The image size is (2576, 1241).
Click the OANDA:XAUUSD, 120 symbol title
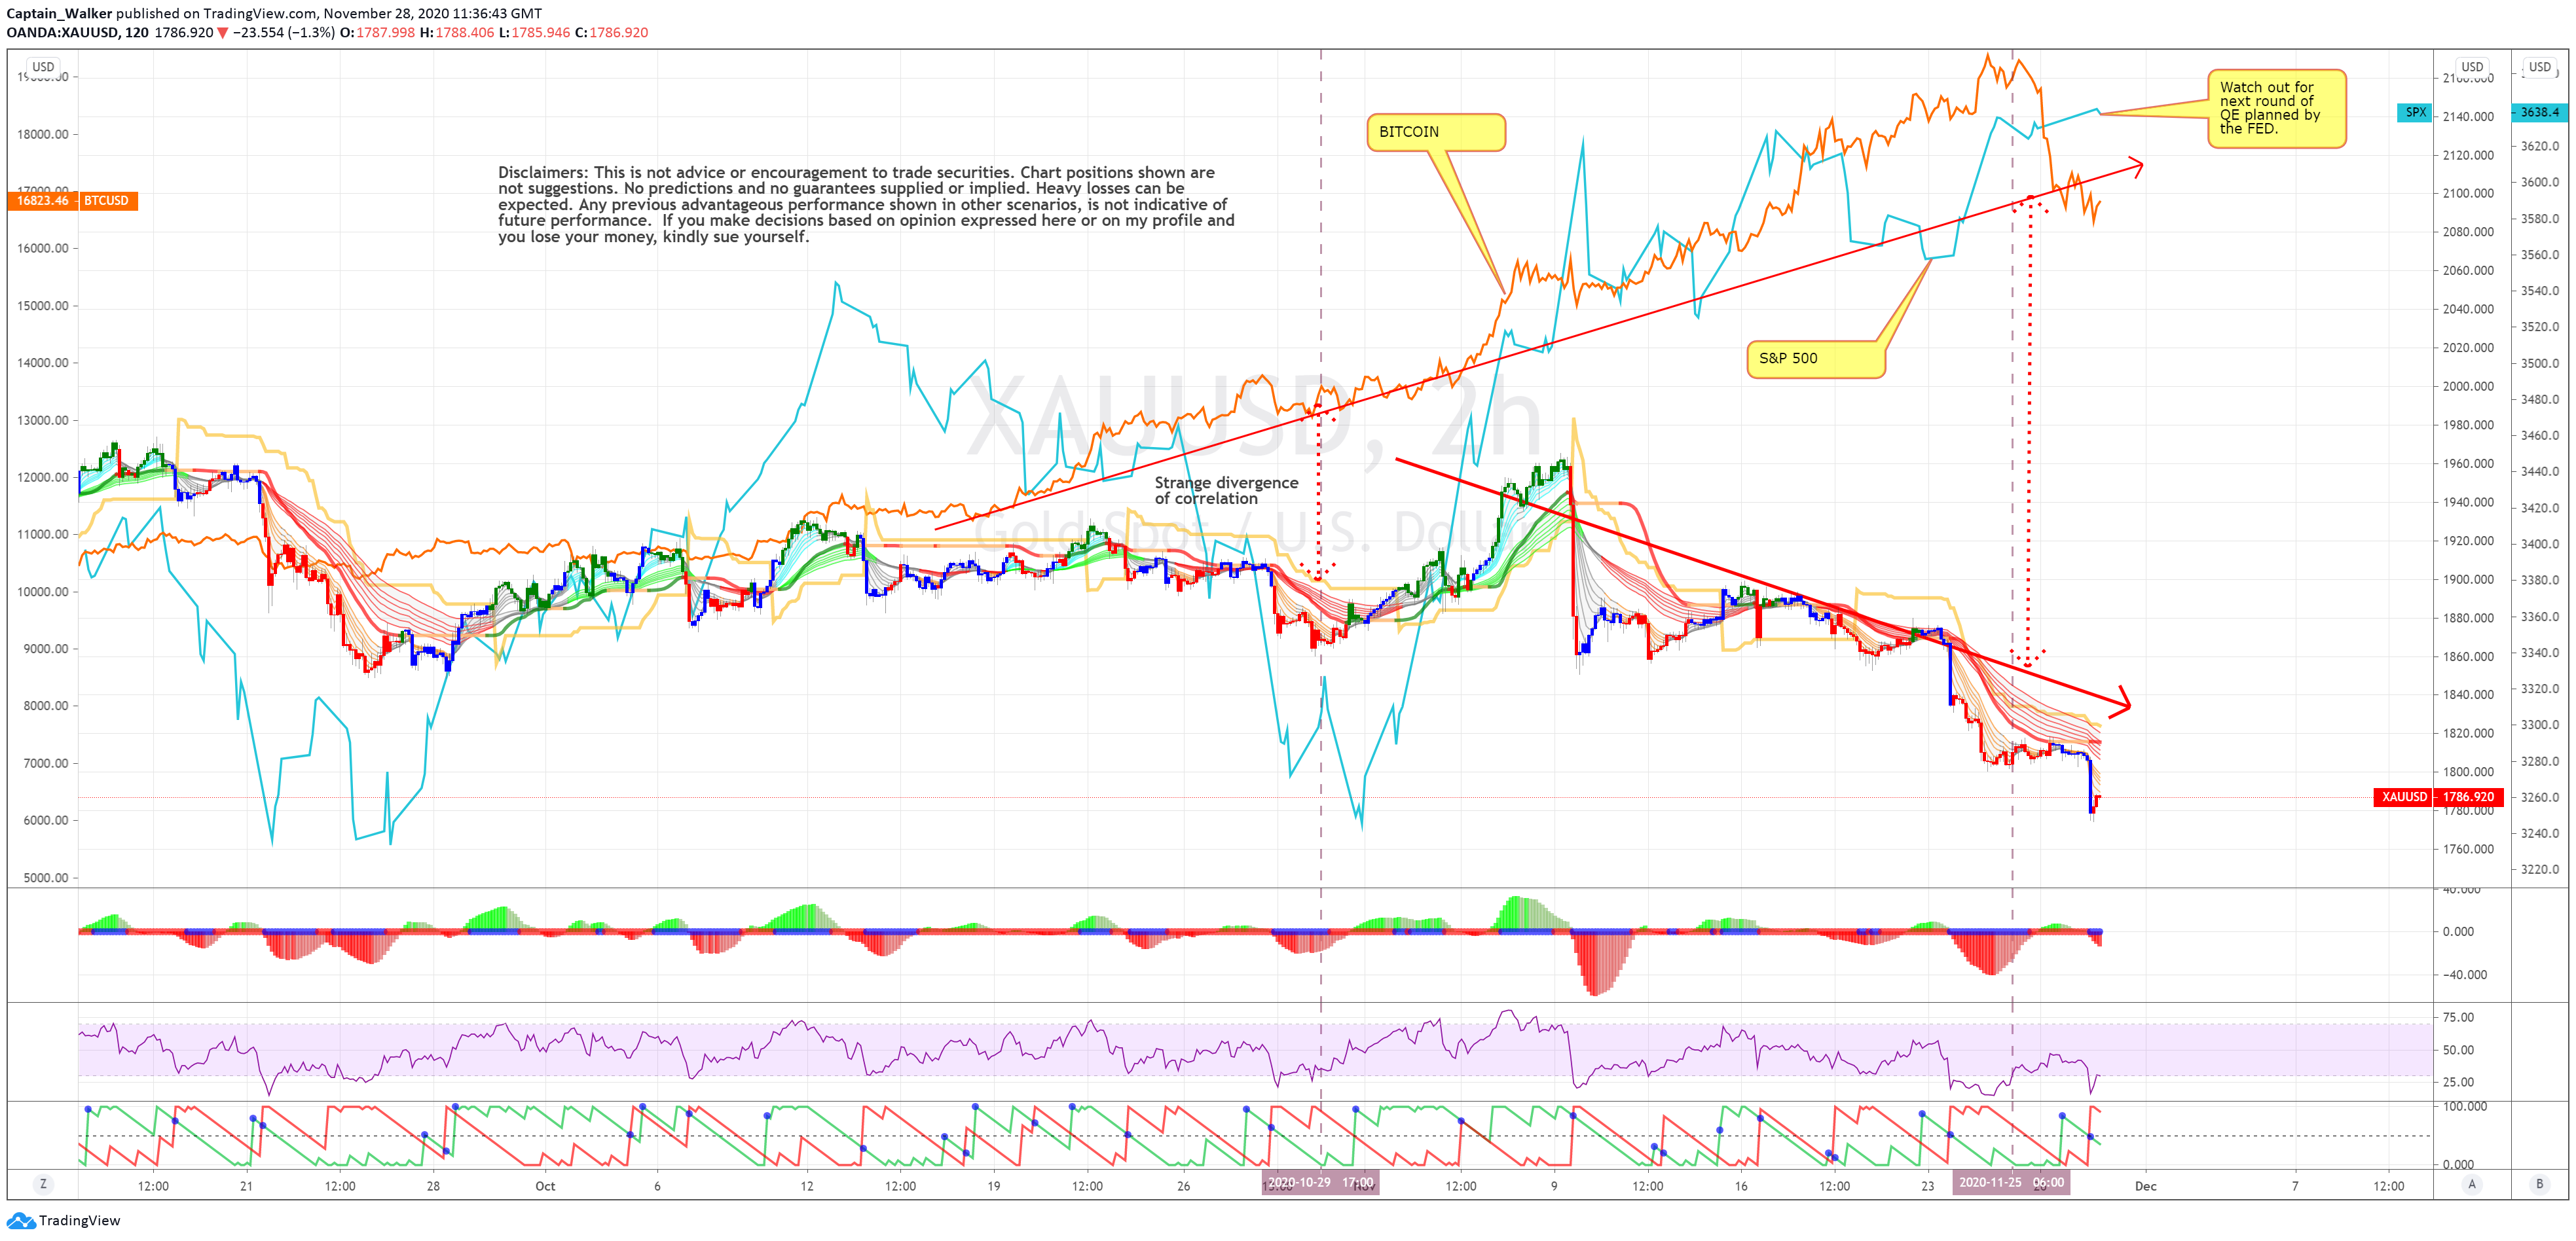(77, 32)
